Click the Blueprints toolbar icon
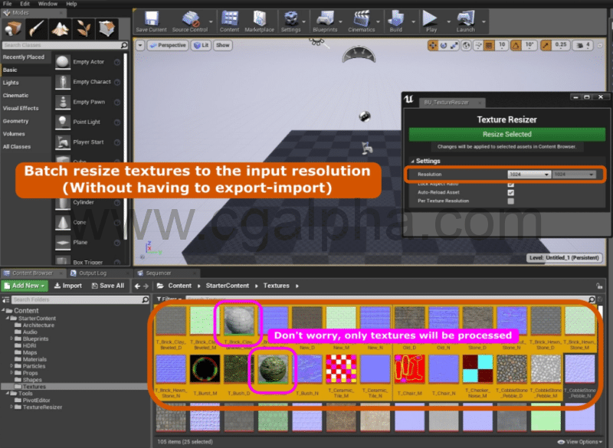The height and width of the screenshot is (448, 613). (326, 19)
